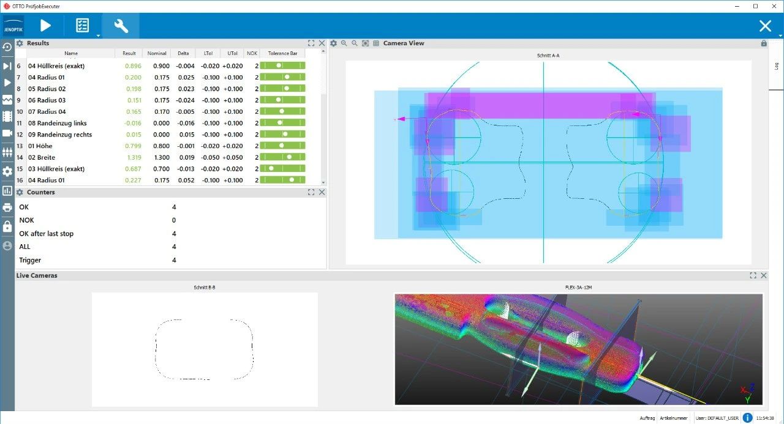Select the '09 Randeinzug rechts' result row
The height and width of the screenshot is (424, 784).
point(60,135)
